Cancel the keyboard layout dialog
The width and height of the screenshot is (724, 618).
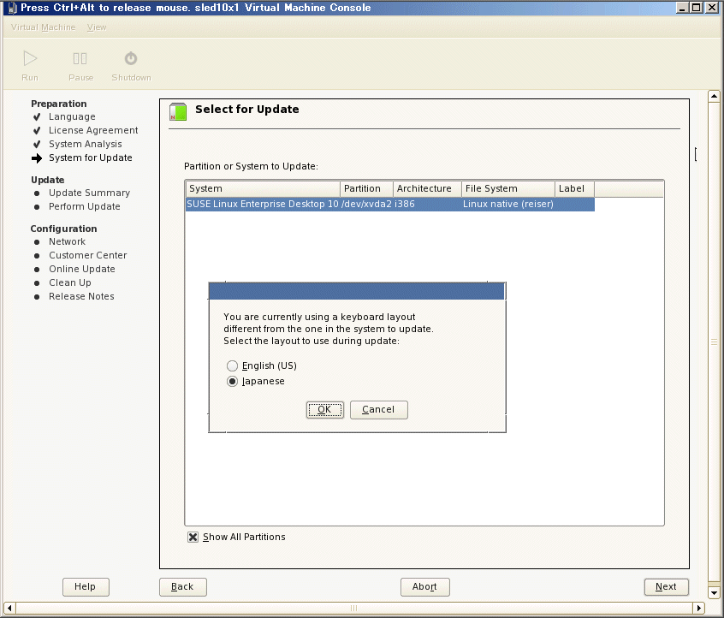378,410
